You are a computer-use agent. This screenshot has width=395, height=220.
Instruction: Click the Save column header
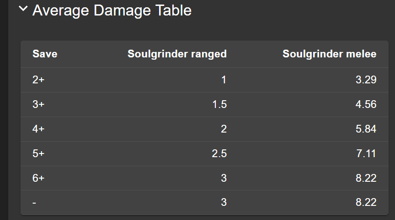45,54
